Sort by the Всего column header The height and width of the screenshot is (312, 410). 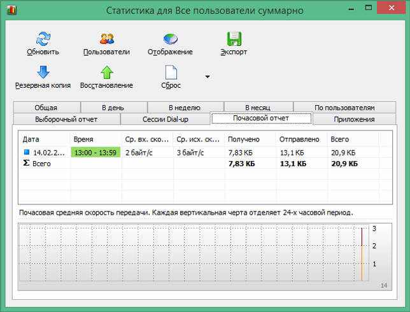353,139
